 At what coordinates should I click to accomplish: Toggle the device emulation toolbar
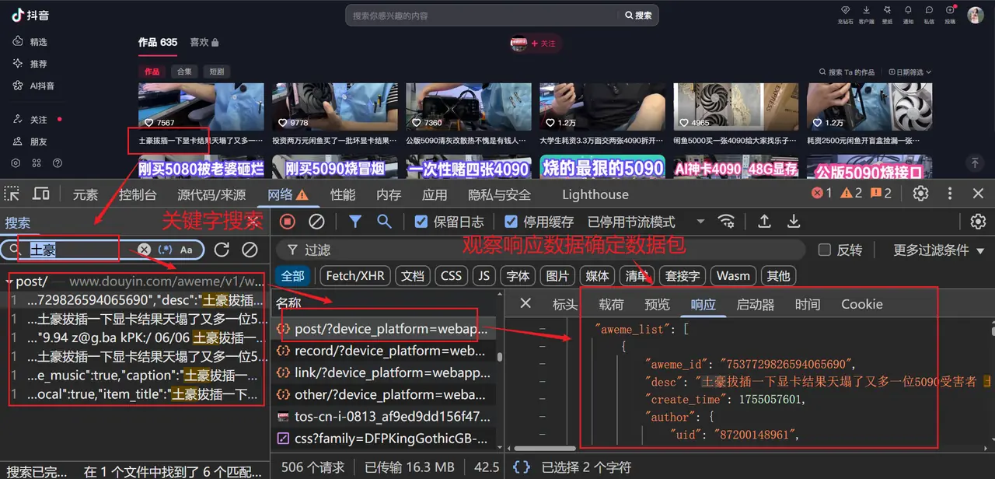(x=41, y=194)
